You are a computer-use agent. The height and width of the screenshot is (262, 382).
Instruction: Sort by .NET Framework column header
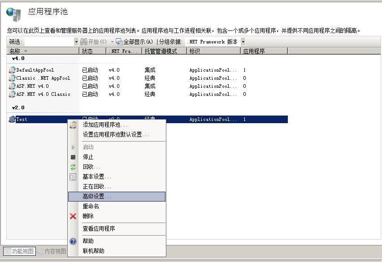point(124,51)
